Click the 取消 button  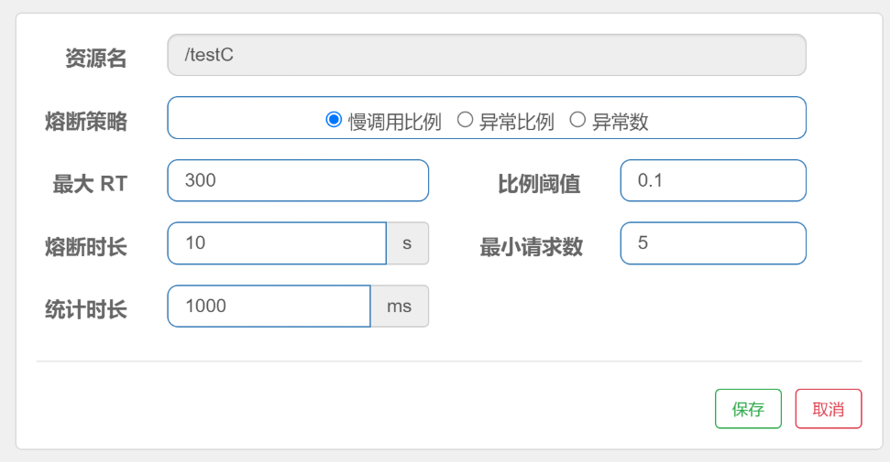829,409
